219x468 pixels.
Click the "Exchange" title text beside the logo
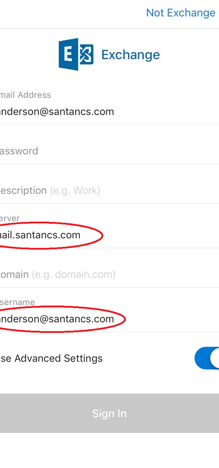tap(131, 55)
